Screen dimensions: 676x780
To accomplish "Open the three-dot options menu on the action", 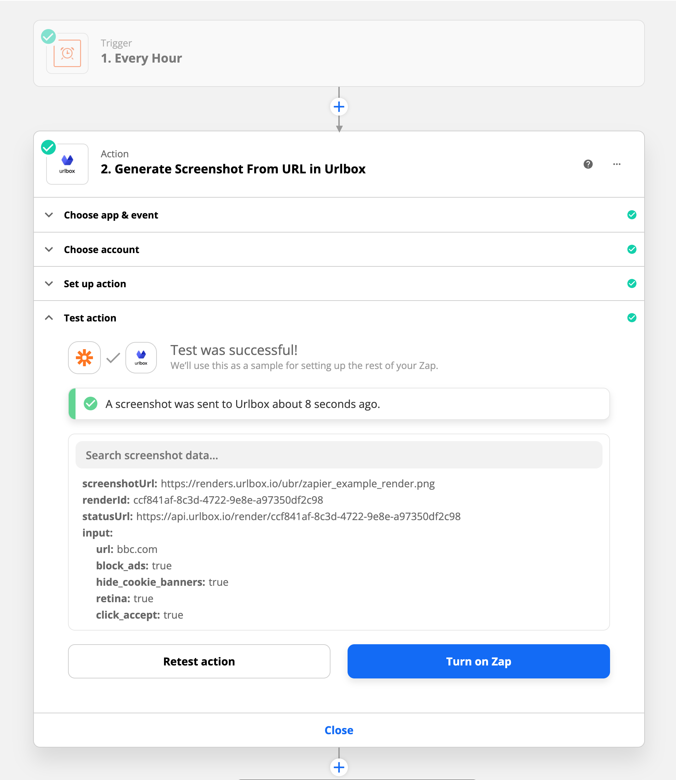I will click(617, 164).
